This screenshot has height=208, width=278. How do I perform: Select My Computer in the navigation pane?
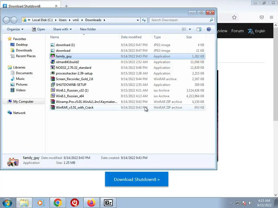coord(23,102)
